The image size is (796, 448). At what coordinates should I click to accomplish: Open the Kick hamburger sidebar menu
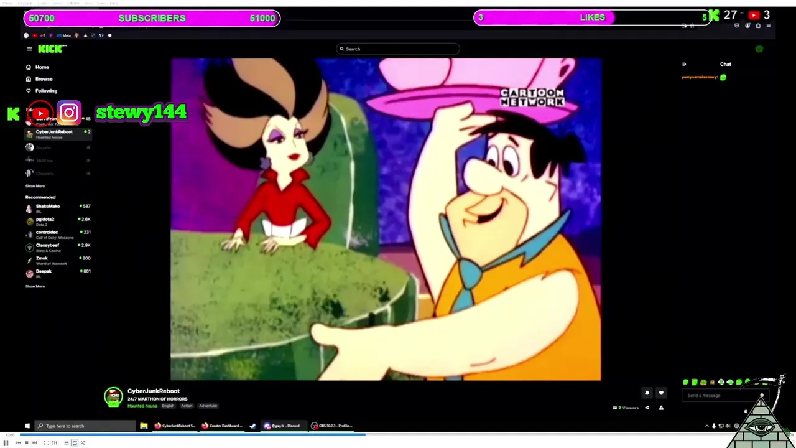(x=29, y=49)
